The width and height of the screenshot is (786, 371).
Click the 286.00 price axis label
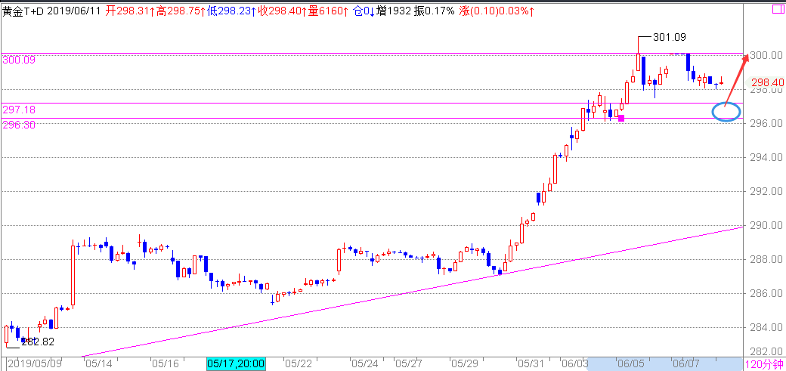767,294
